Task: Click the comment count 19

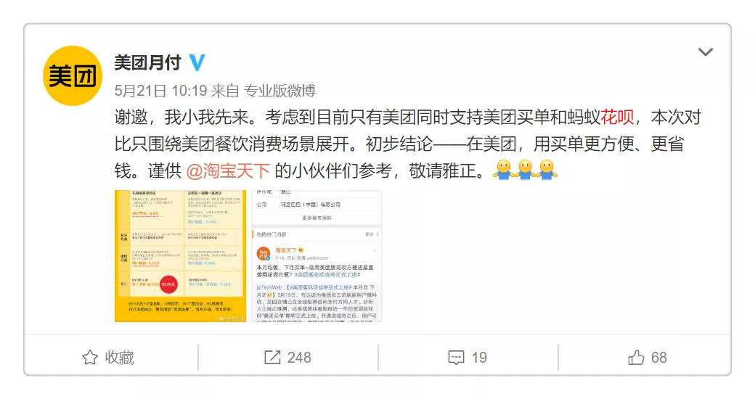Action: tap(479, 358)
